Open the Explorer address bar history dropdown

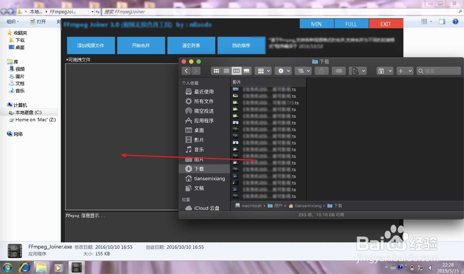click(x=92, y=12)
